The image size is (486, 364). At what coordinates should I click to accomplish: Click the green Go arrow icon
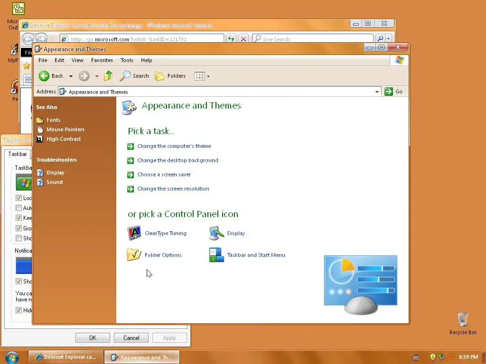(x=389, y=91)
